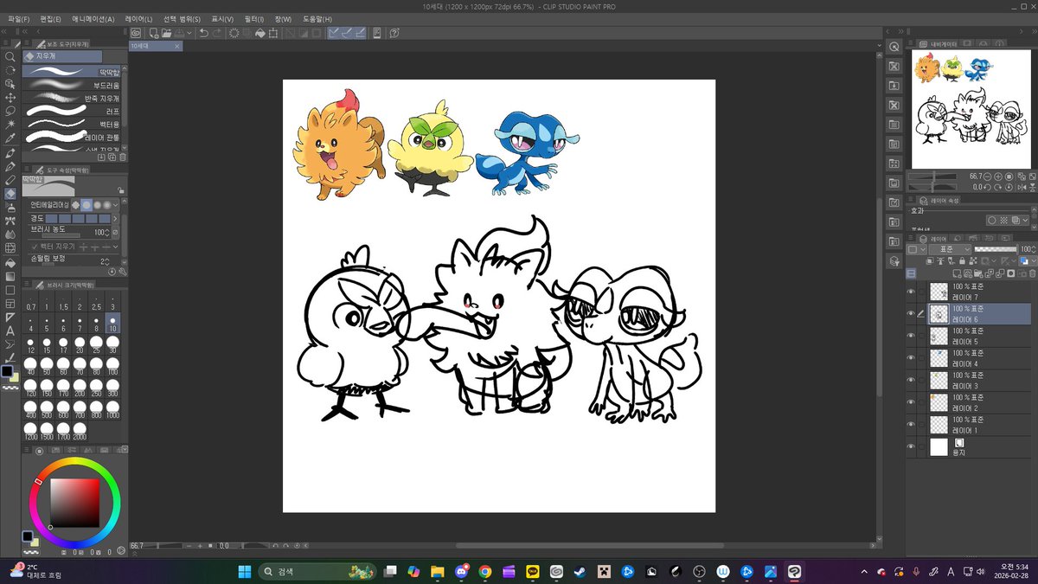Select the Auto select magic wand tool

[x=10, y=125]
